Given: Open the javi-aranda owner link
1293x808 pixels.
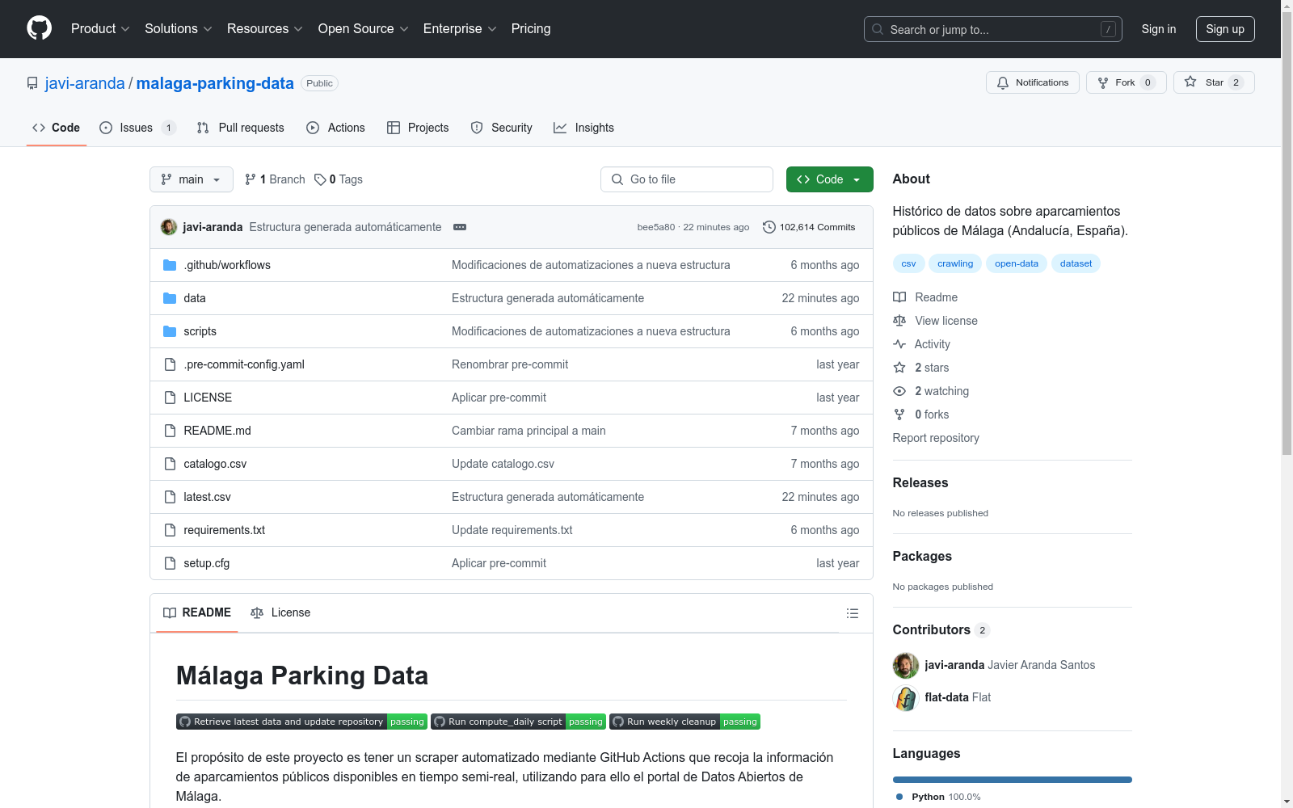Looking at the screenshot, I should (x=85, y=83).
